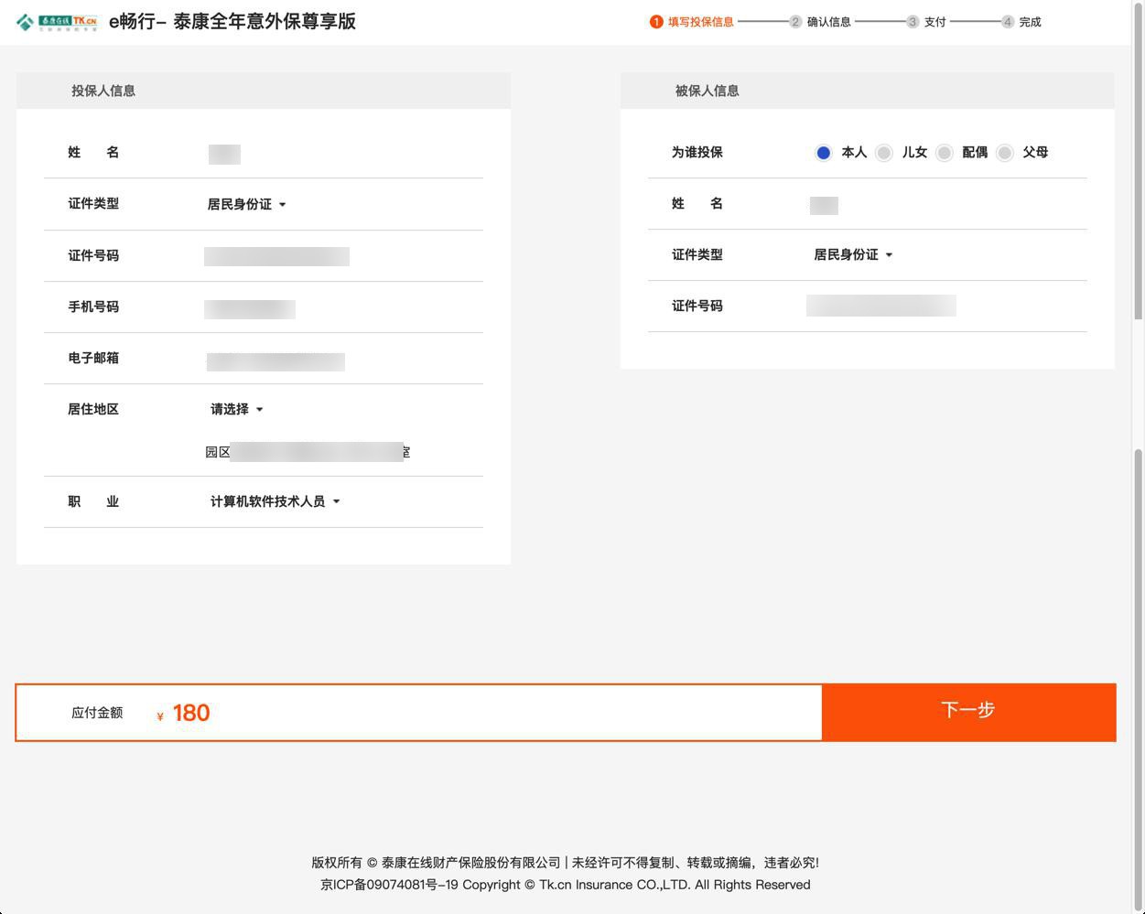
Task: Click 被保人信息 section header
Action: [868, 91]
